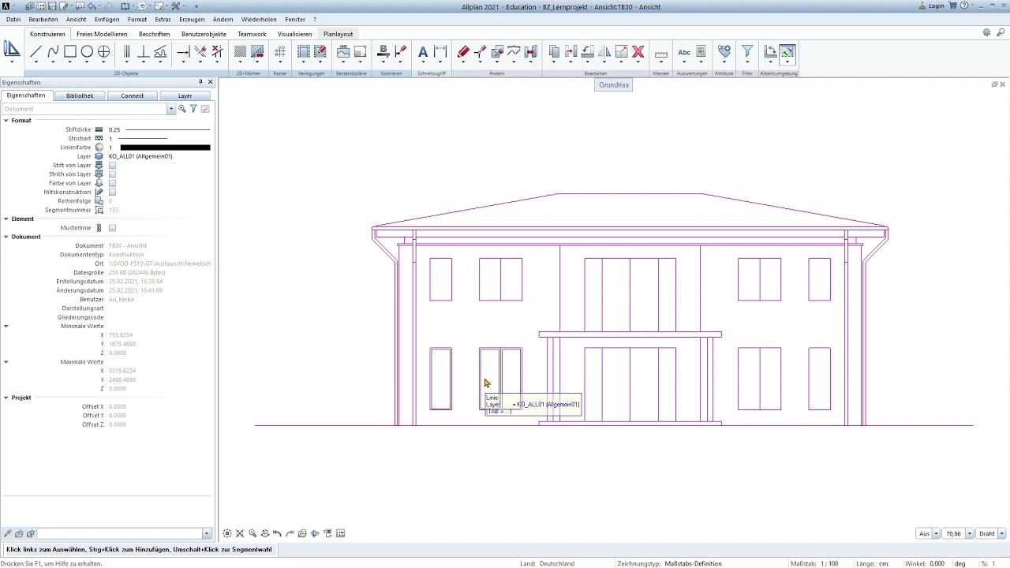Open the Fenster menu
This screenshot has width=1010, height=568.
pos(295,19)
